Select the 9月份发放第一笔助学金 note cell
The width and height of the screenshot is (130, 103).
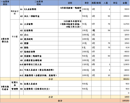(70, 9)
